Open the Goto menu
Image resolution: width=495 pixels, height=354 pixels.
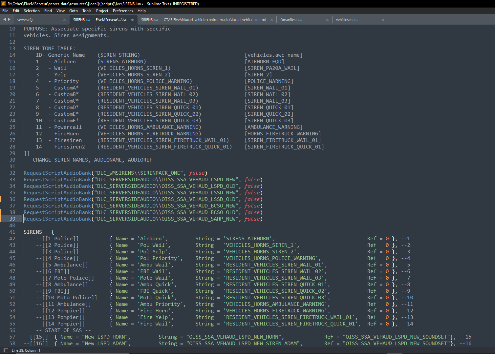(x=74, y=10)
